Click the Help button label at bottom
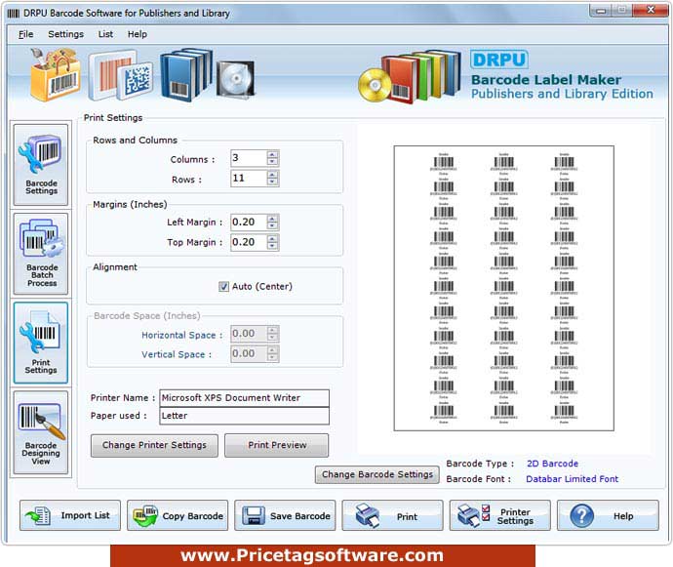 [623, 516]
